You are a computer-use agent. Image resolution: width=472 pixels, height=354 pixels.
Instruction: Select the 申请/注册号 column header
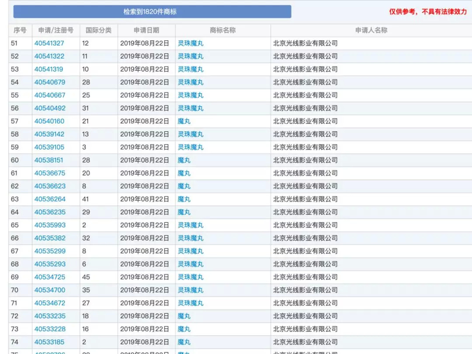(x=56, y=30)
